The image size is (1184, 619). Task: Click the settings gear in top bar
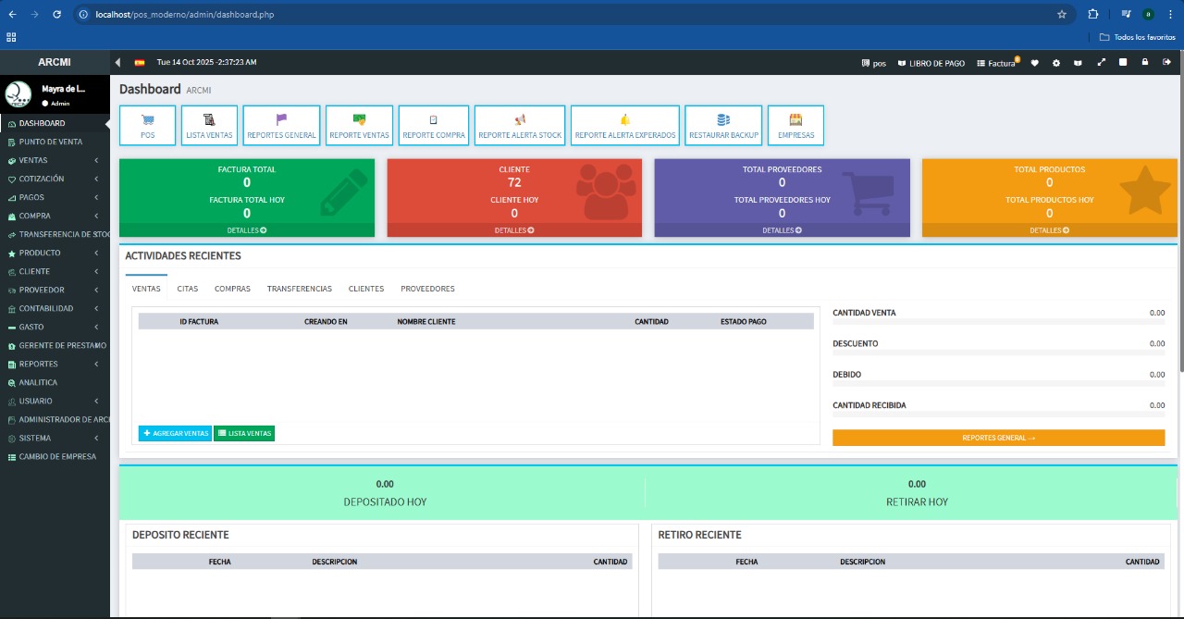(x=1056, y=63)
